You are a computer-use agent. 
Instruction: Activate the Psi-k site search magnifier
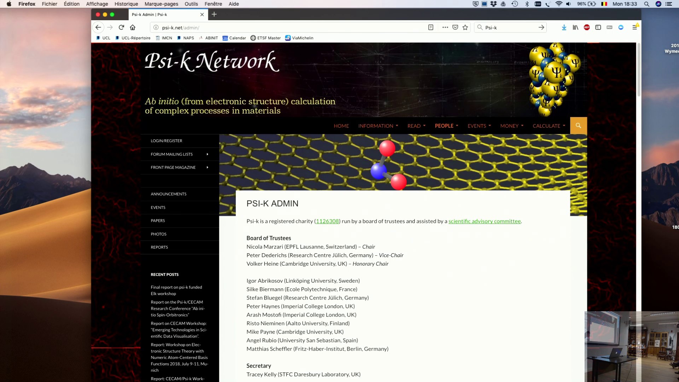pyautogui.click(x=578, y=126)
